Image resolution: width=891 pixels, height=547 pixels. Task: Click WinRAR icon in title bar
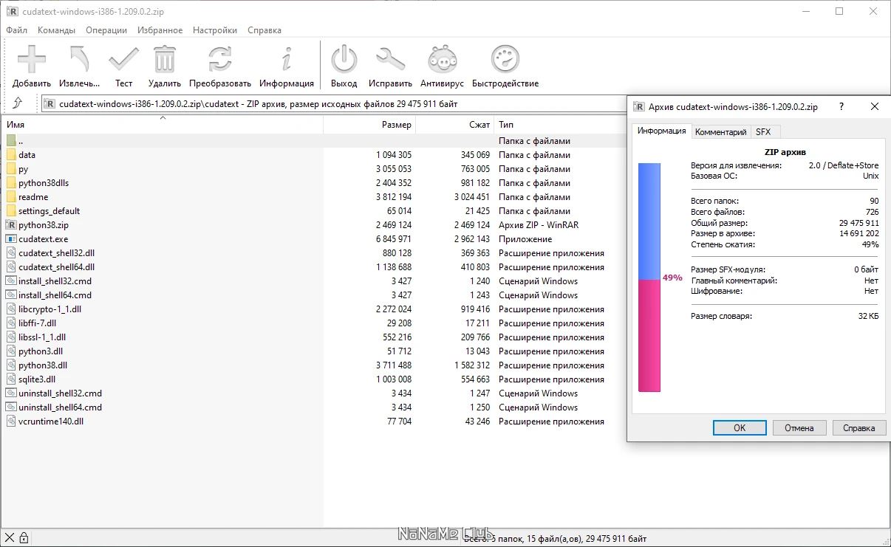(x=11, y=11)
